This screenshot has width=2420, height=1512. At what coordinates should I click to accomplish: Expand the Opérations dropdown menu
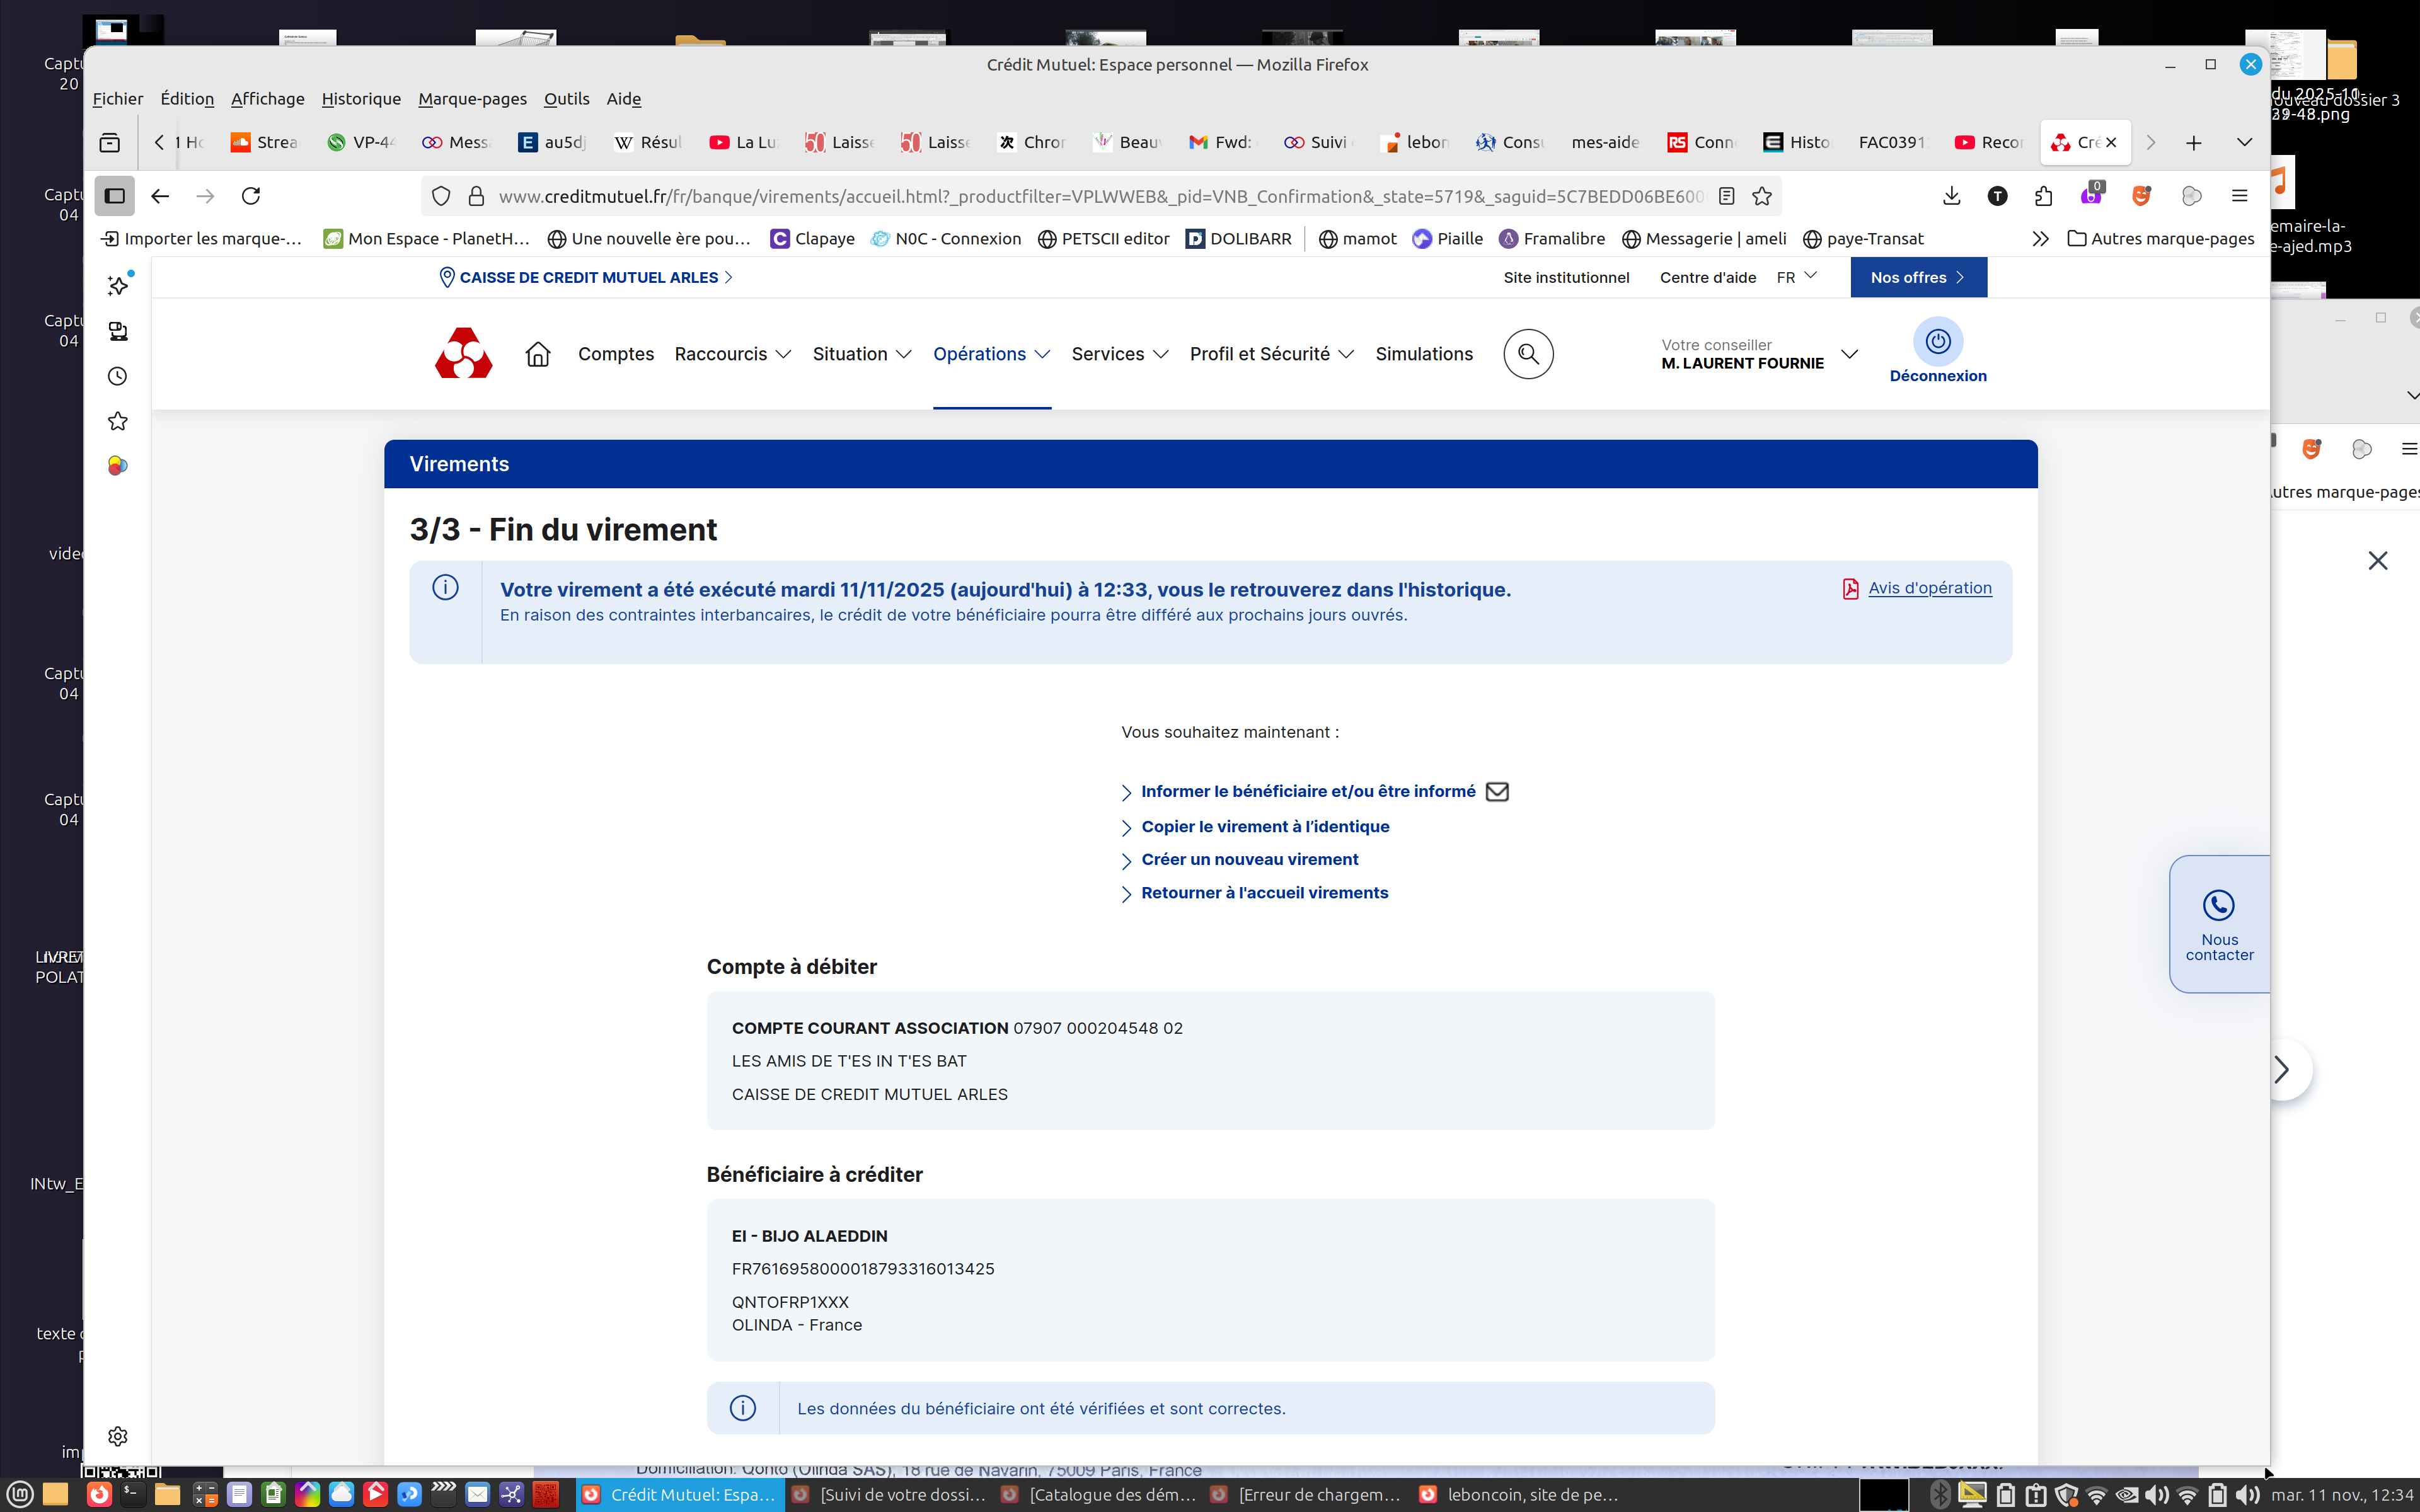coord(991,354)
